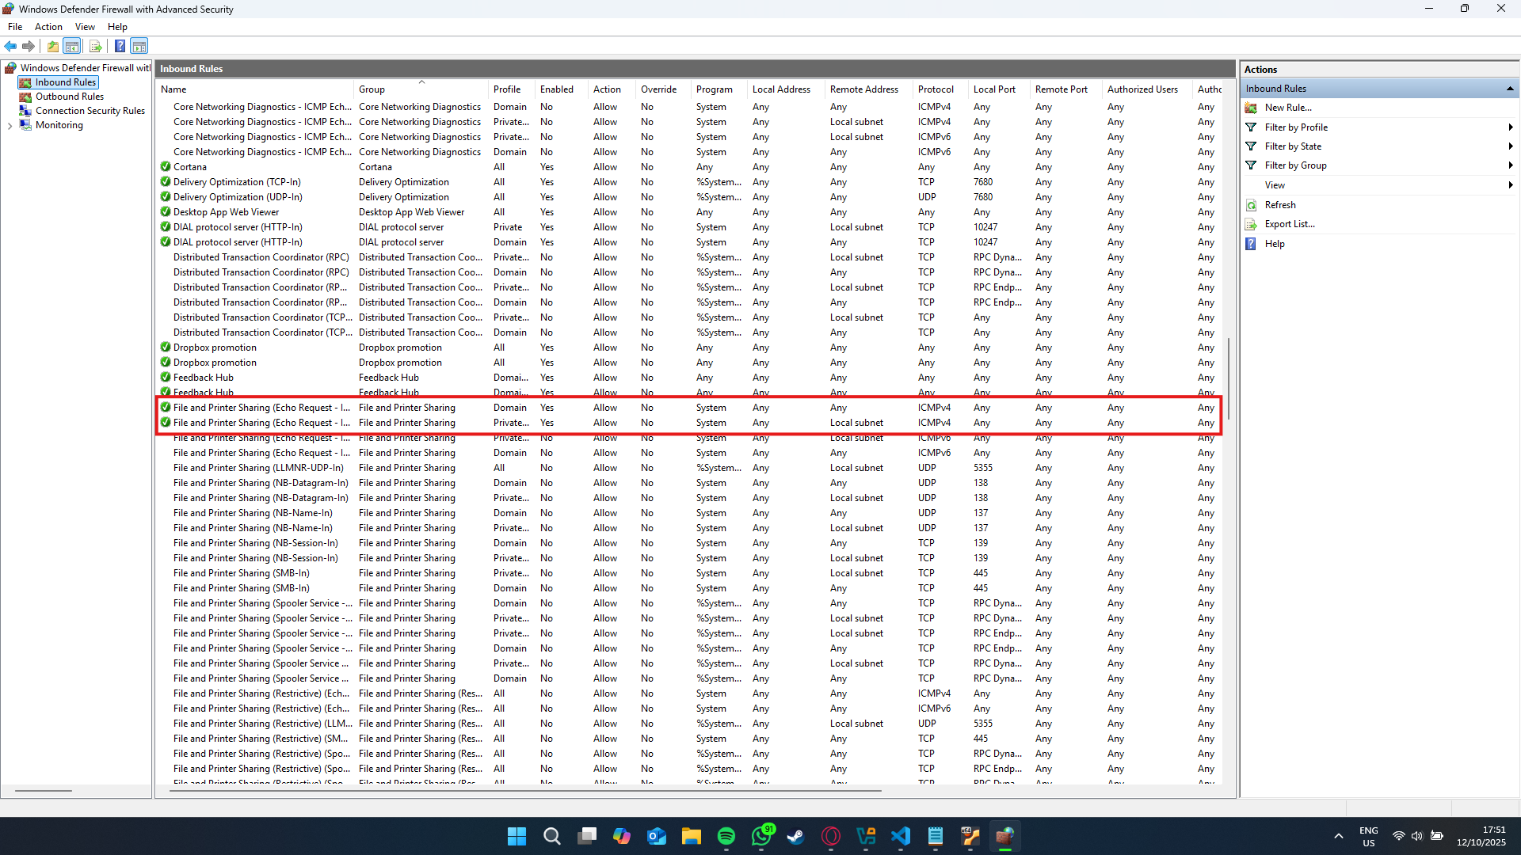Click the horizontal scrollbar of rules list
The width and height of the screenshot is (1521, 855).
click(x=526, y=791)
